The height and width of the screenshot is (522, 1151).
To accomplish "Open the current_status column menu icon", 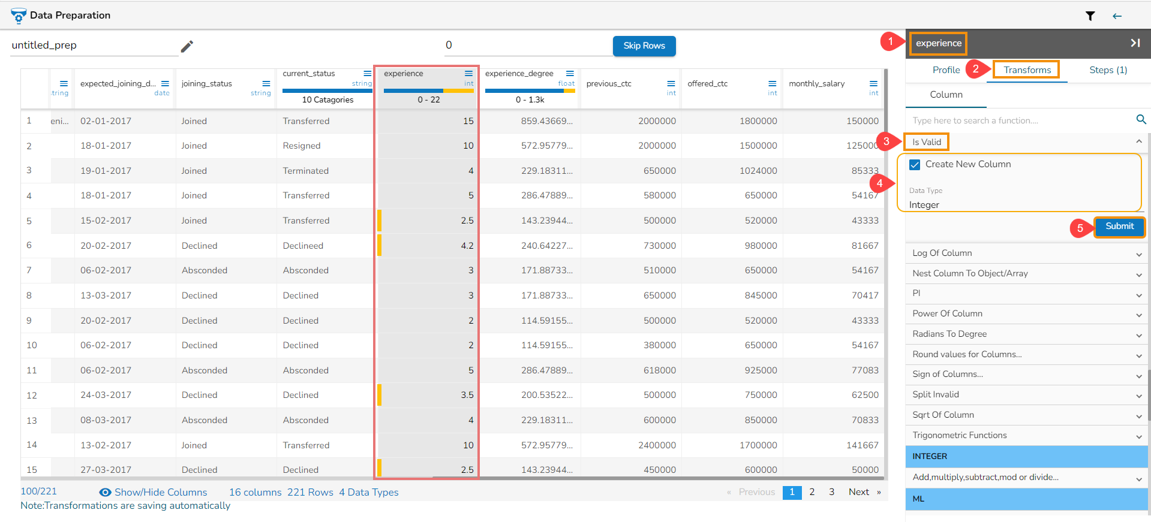I will [x=367, y=74].
